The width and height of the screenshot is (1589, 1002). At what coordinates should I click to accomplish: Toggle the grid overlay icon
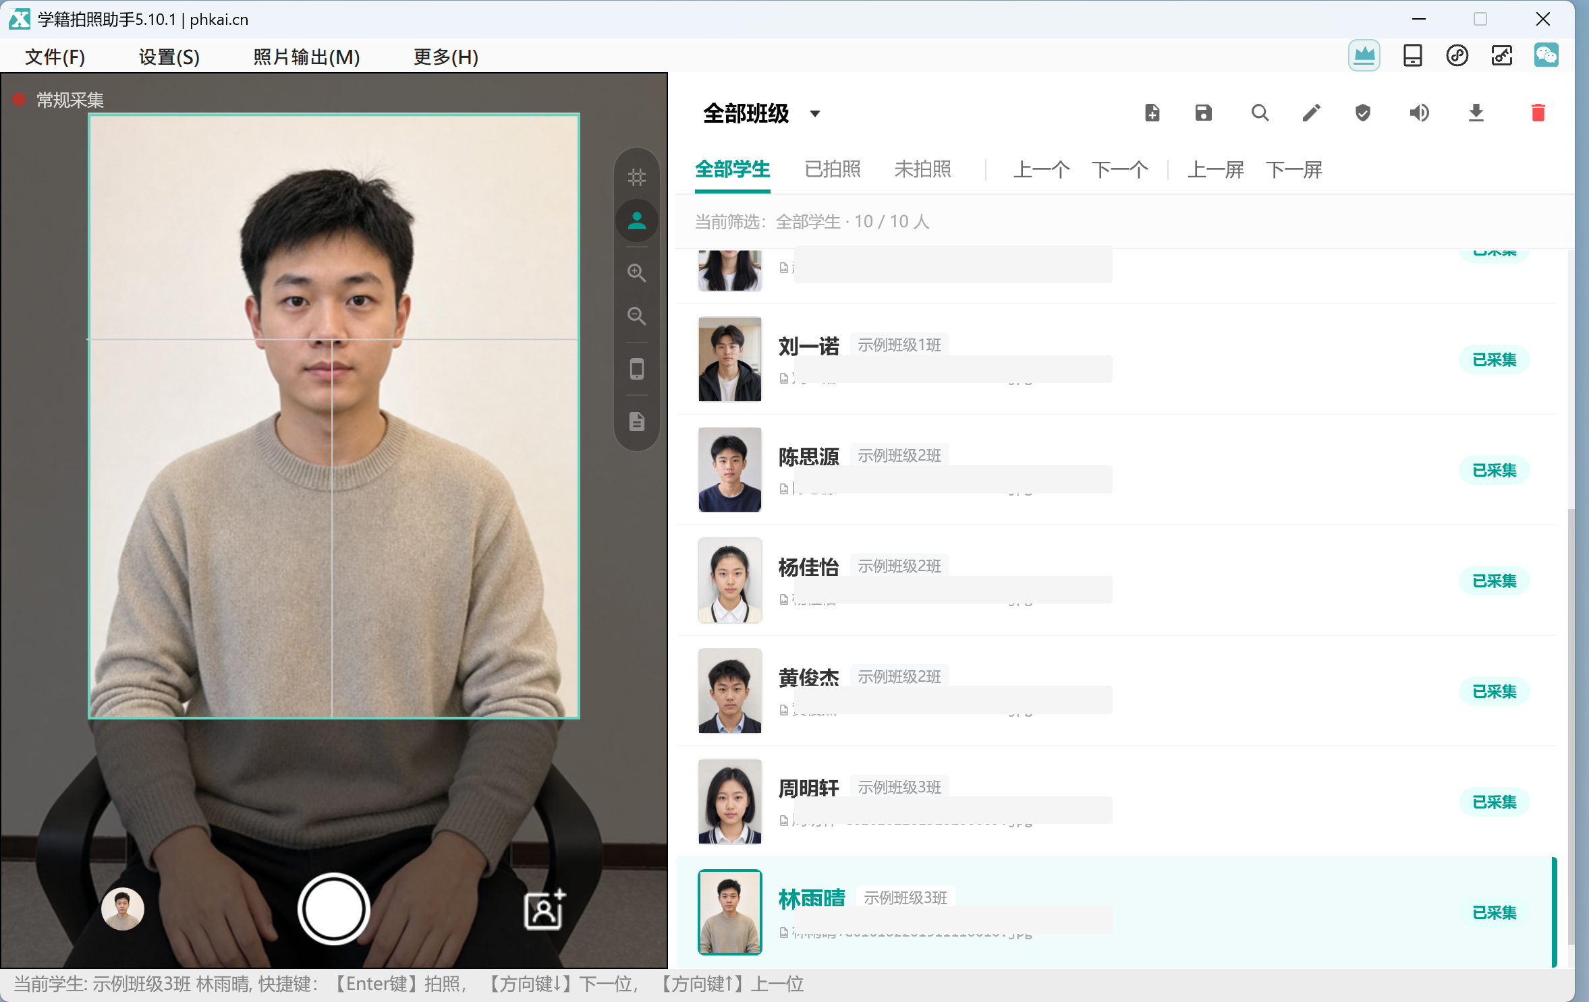pyautogui.click(x=637, y=177)
